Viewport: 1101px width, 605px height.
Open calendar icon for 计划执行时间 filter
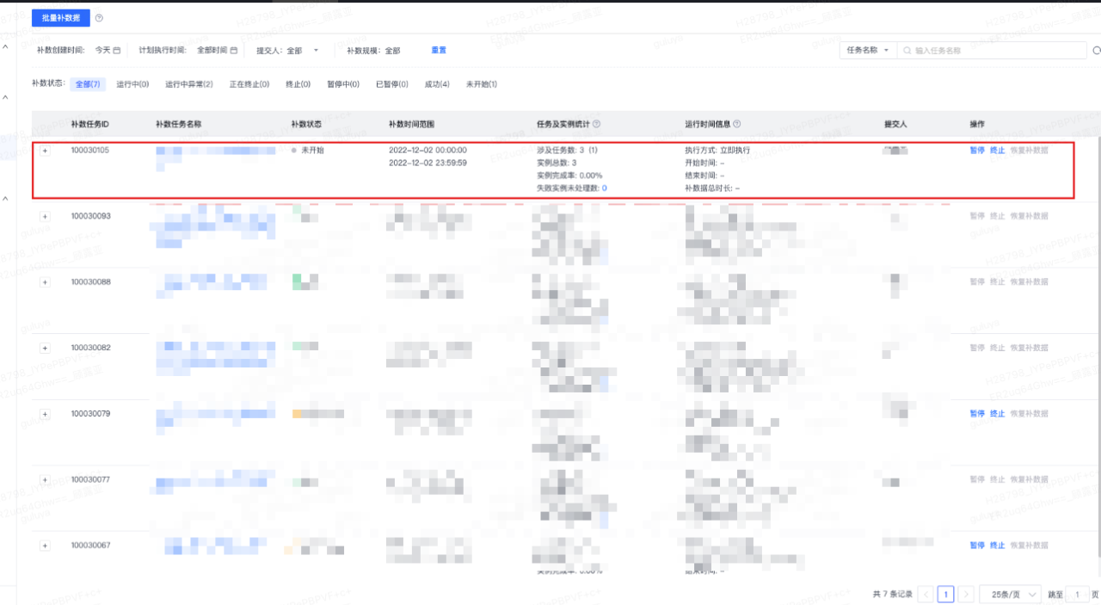pos(233,51)
